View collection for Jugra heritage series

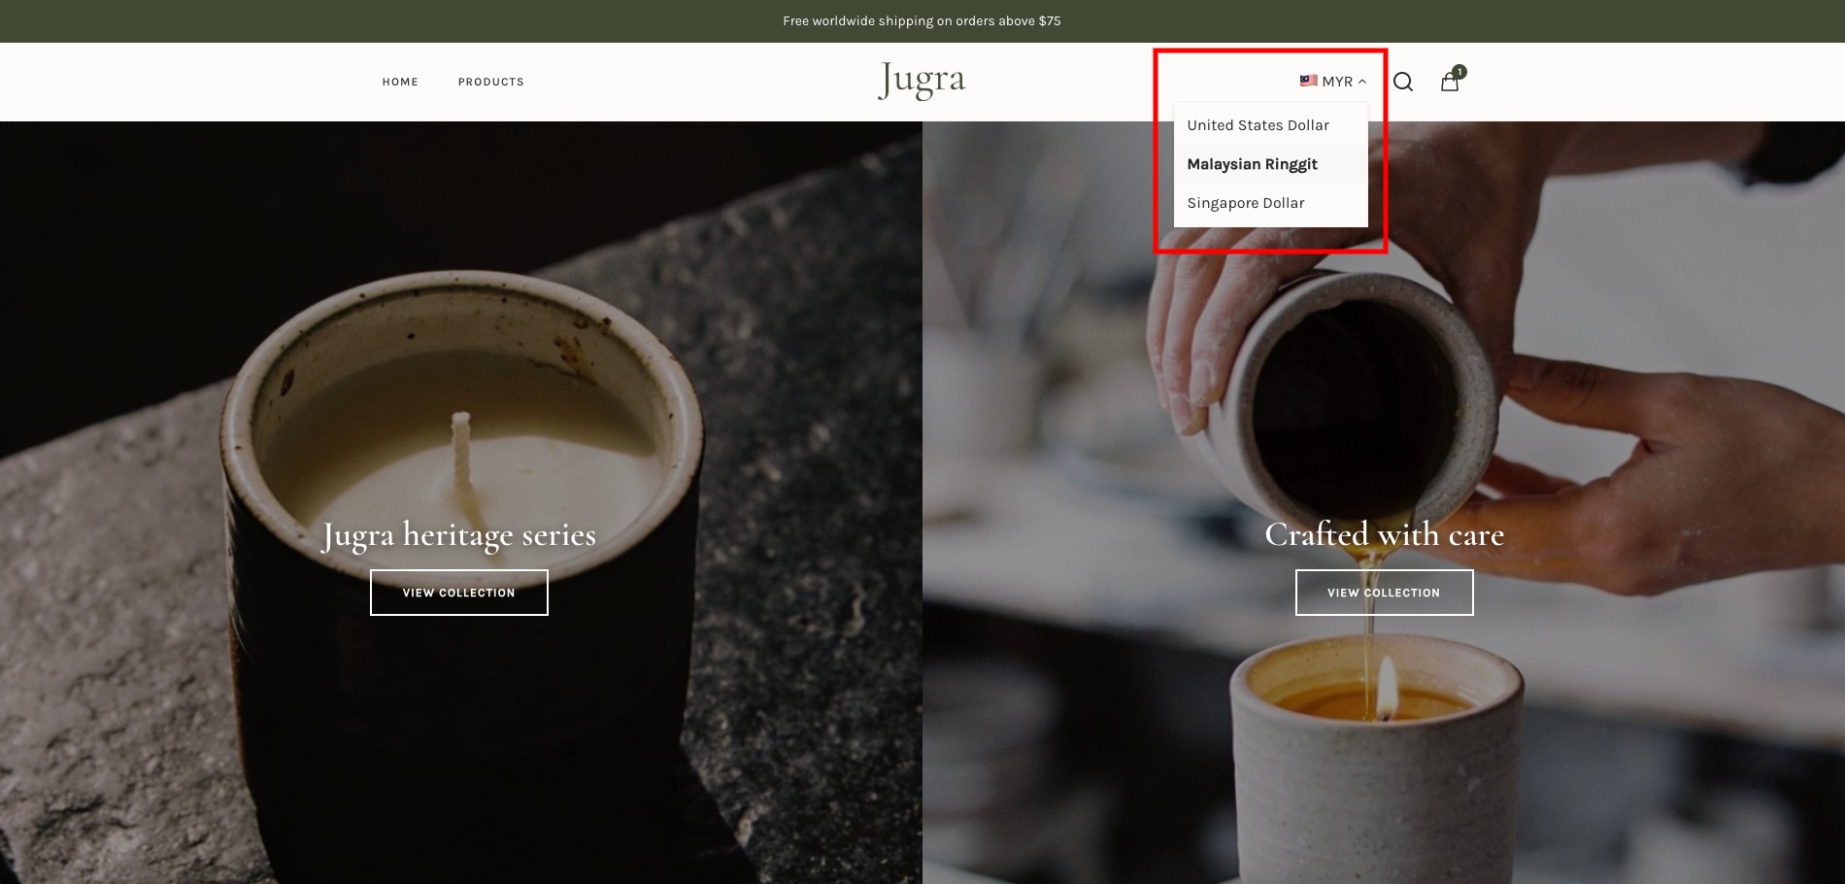459,593
